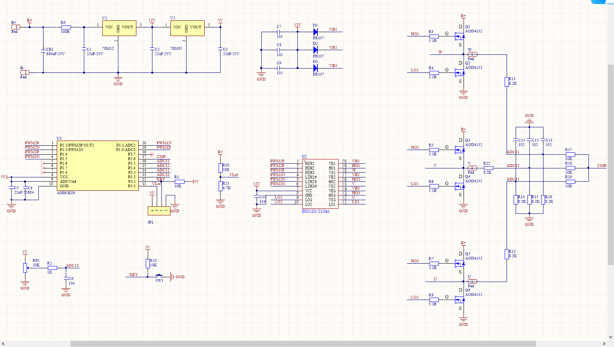Click the B+ input pad symbol
Screen dimensions: 614x347
point(15,27)
